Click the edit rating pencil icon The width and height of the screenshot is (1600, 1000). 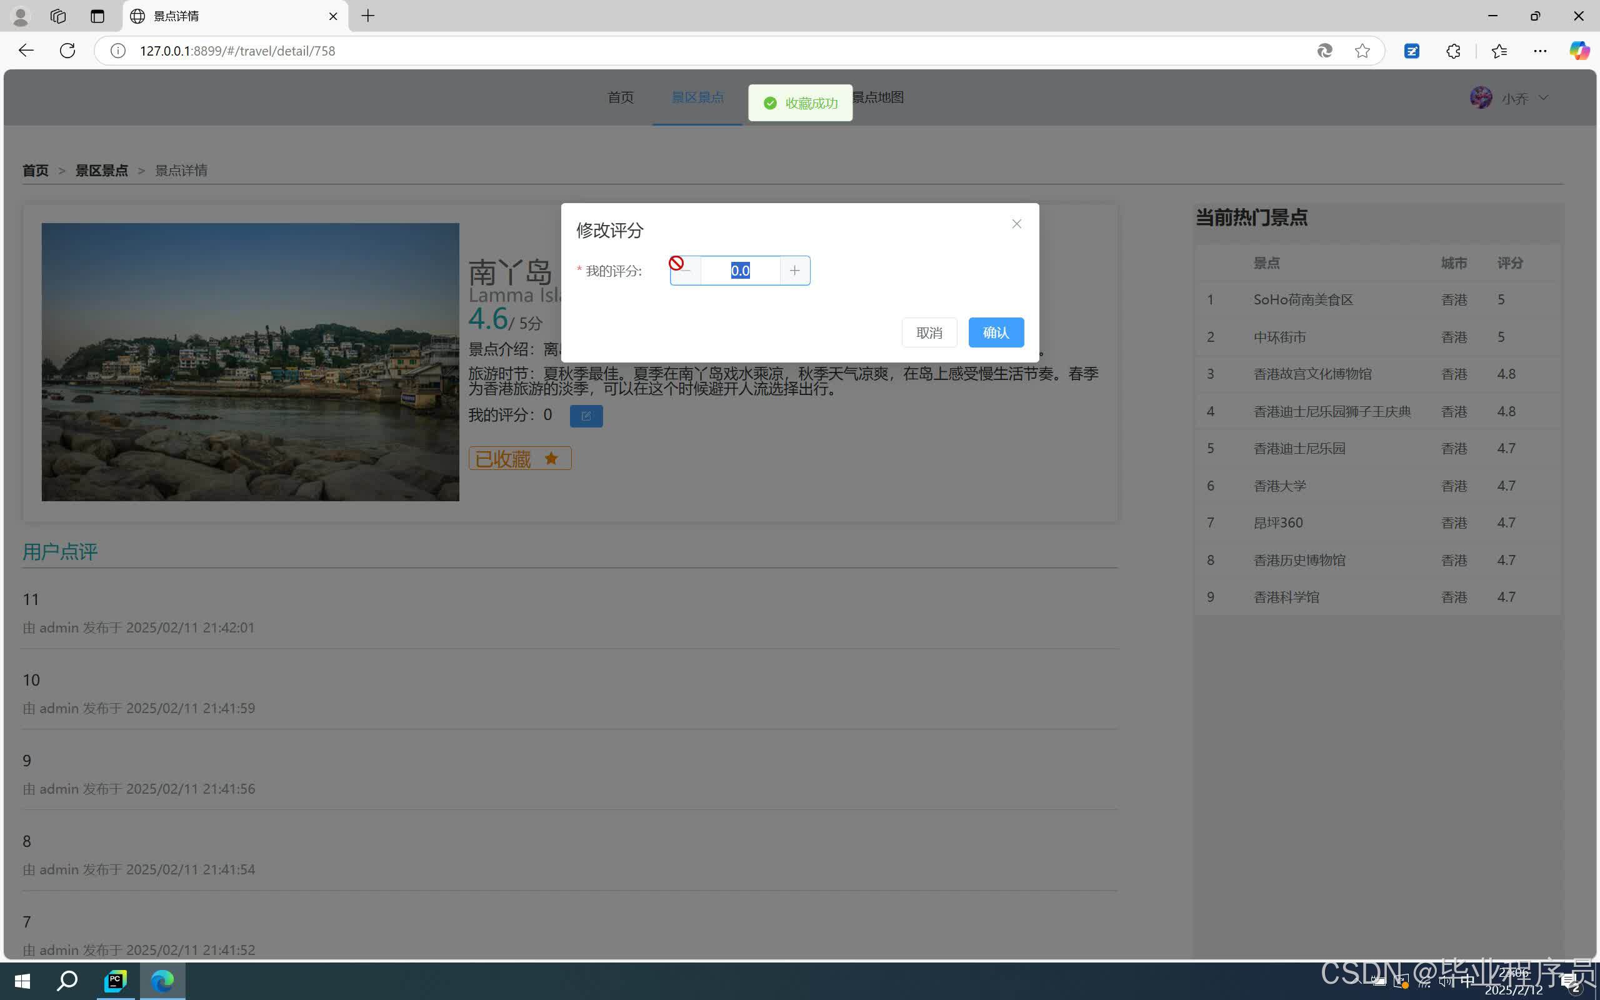point(586,416)
